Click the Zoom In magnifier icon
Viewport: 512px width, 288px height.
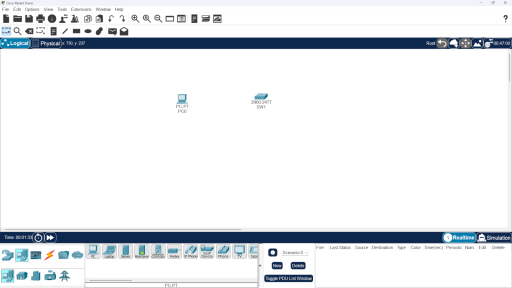tap(135, 19)
